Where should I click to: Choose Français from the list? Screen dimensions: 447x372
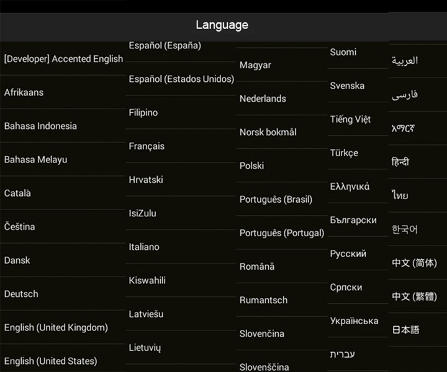coord(147,146)
